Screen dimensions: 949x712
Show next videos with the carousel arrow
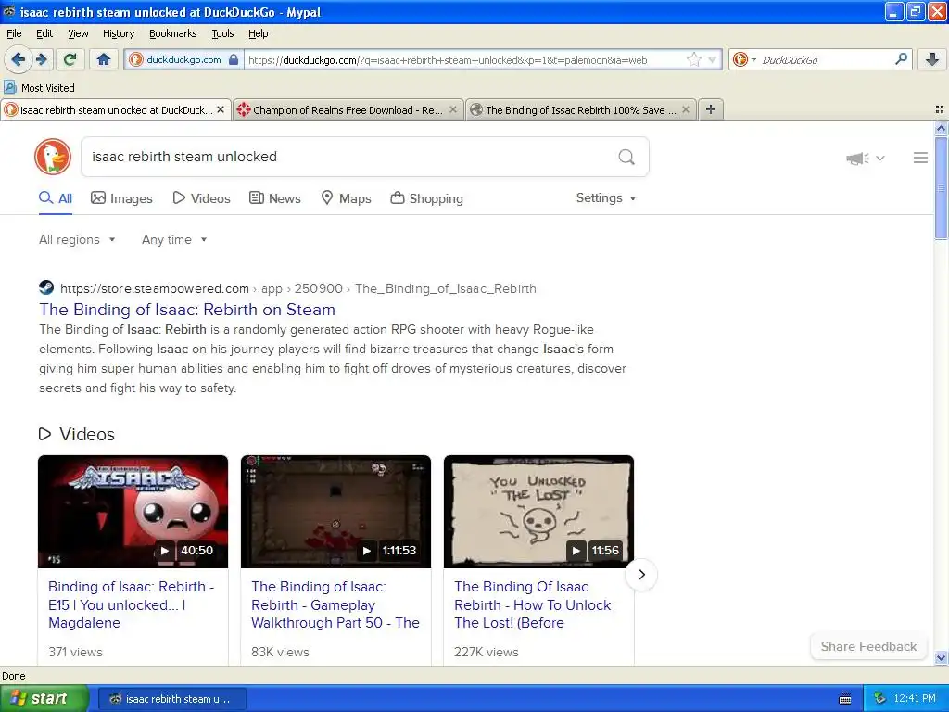[x=641, y=574]
